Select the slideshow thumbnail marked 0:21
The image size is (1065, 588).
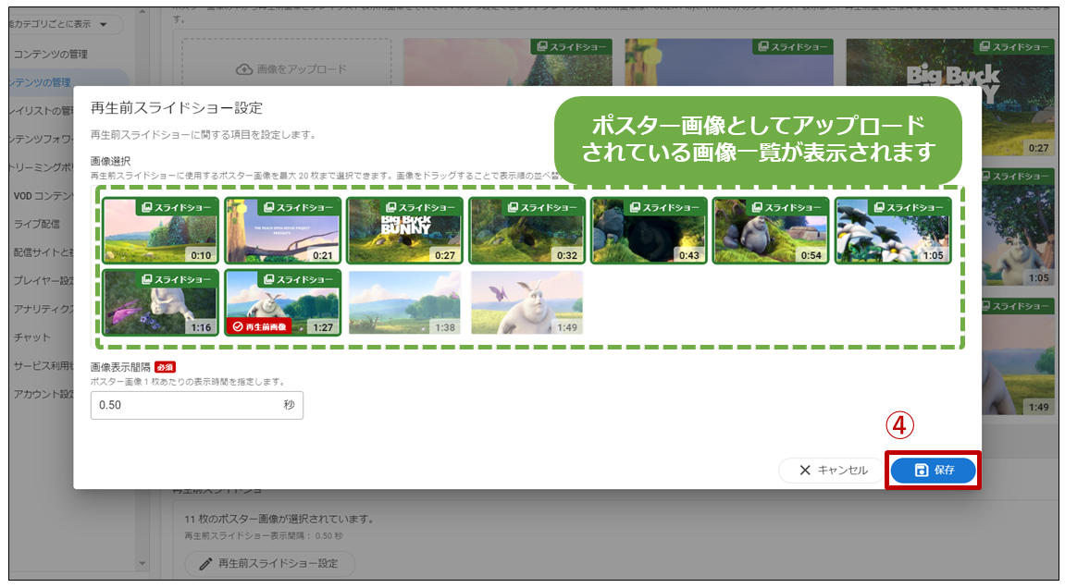(282, 231)
